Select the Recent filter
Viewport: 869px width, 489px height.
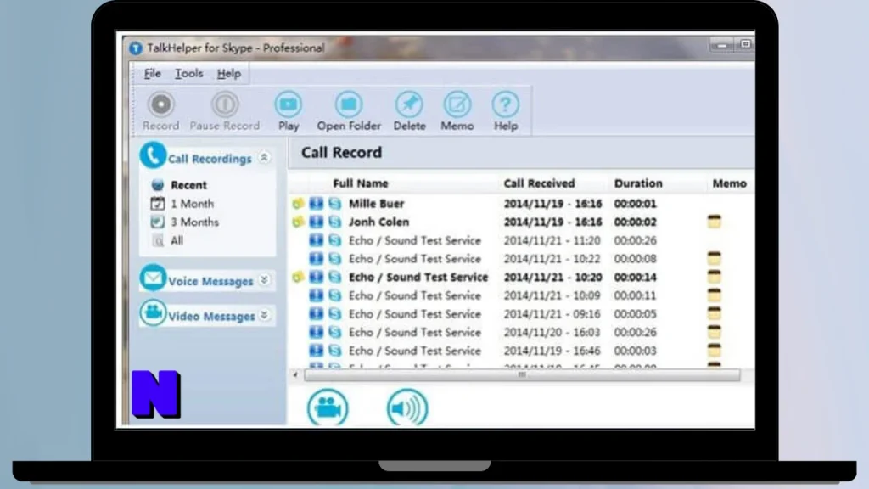(188, 184)
